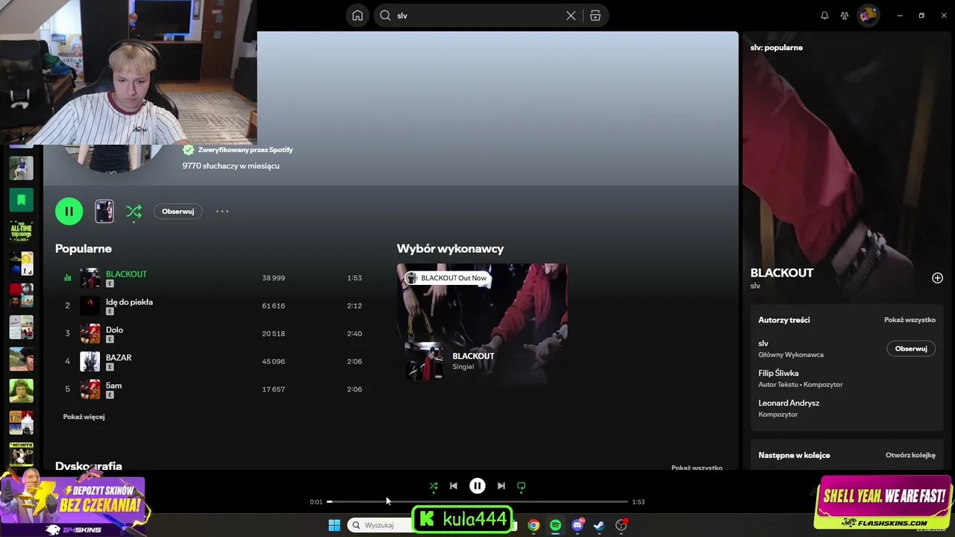Click the cover art of 'BAZAR'

90,362
